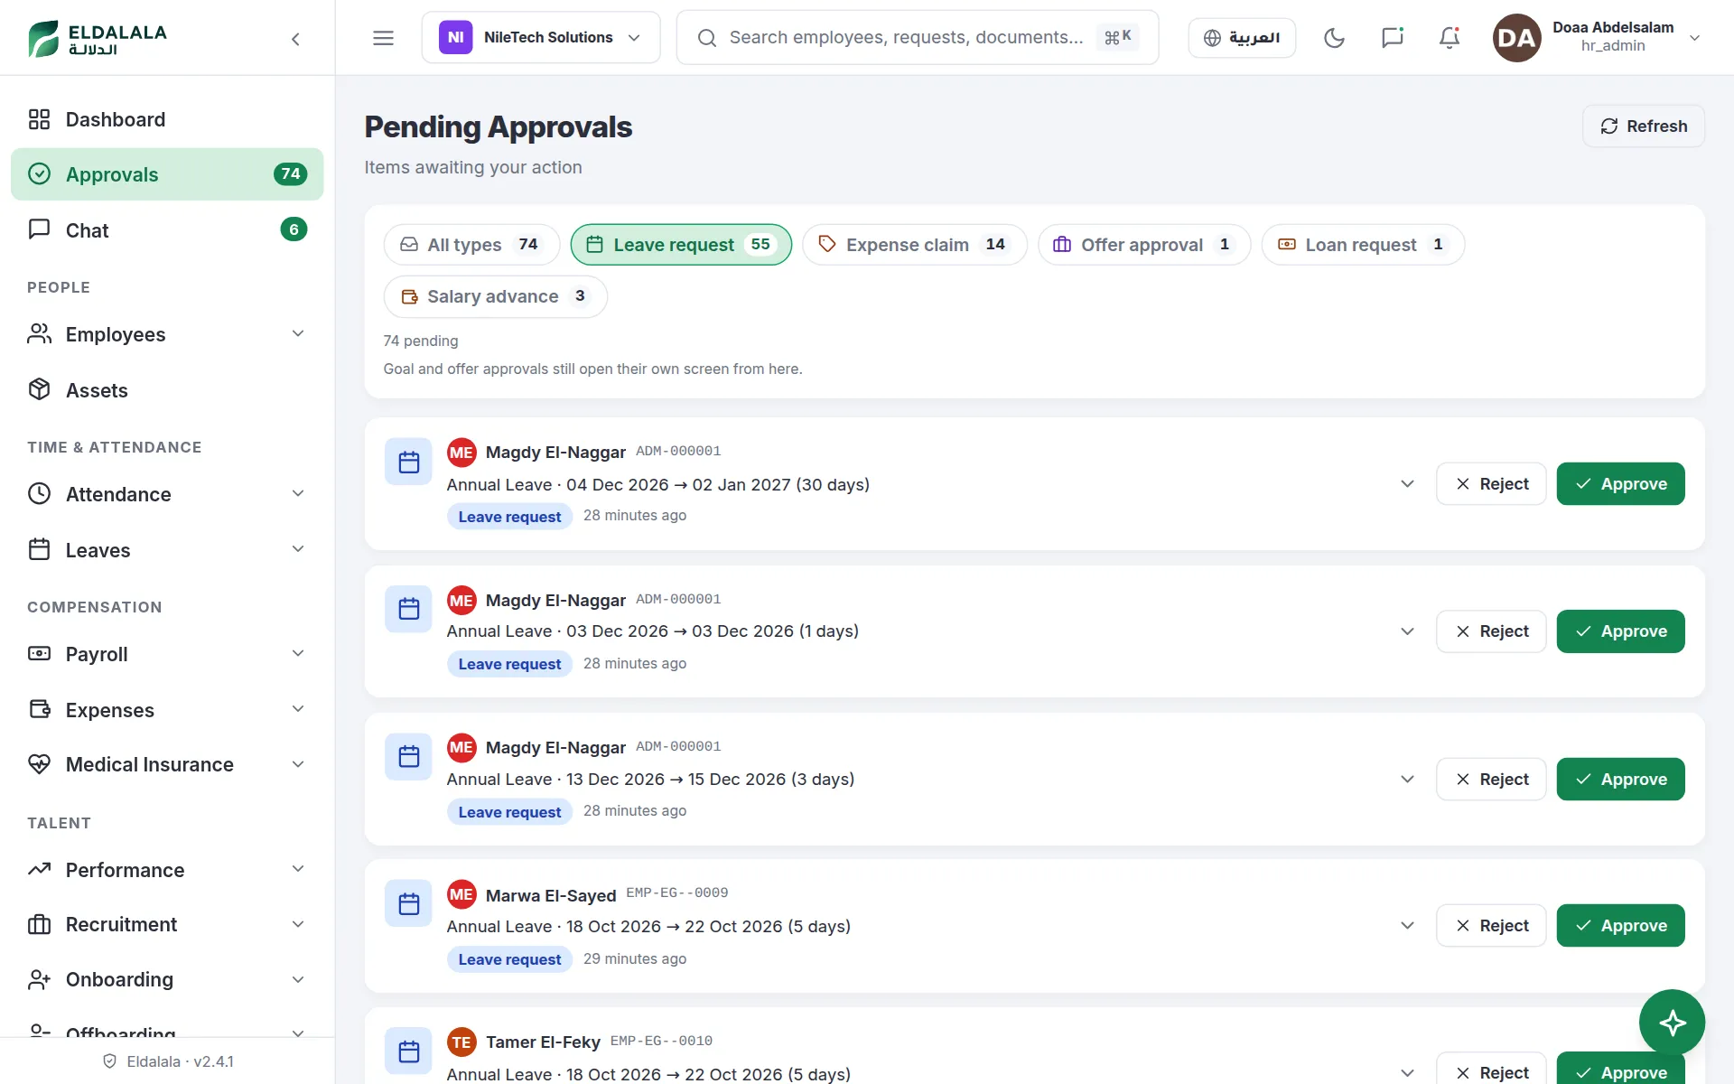Screen dimensions: 1734x1084
Task: Click the calendar icon on 1 days leave card
Action: [409, 610]
